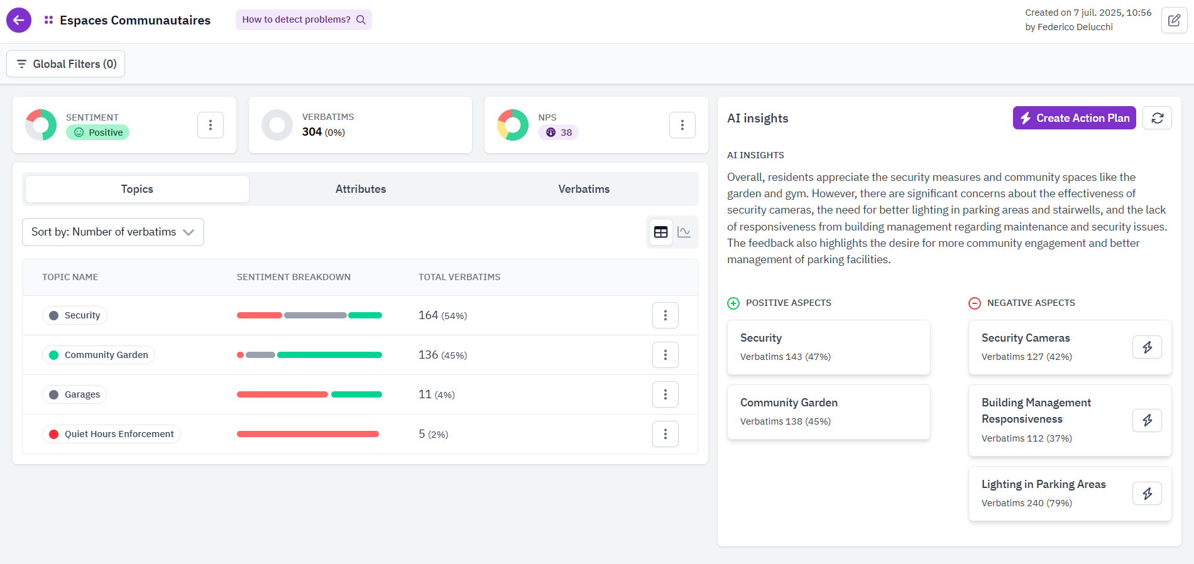Click lightning icon on Security Cameras card
Viewport: 1194px width, 564px height.
point(1147,347)
